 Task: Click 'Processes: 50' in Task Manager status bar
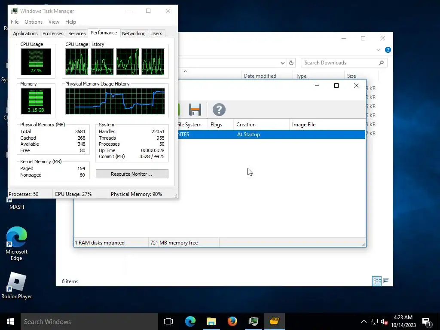coord(24,194)
